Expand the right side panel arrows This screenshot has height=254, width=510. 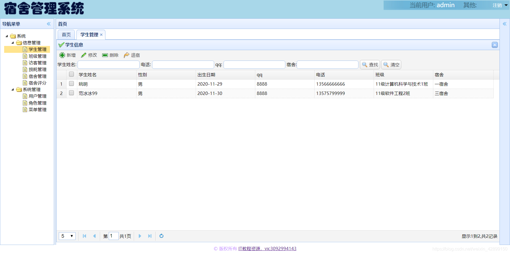pyautogui.click(x=504, y=24)
